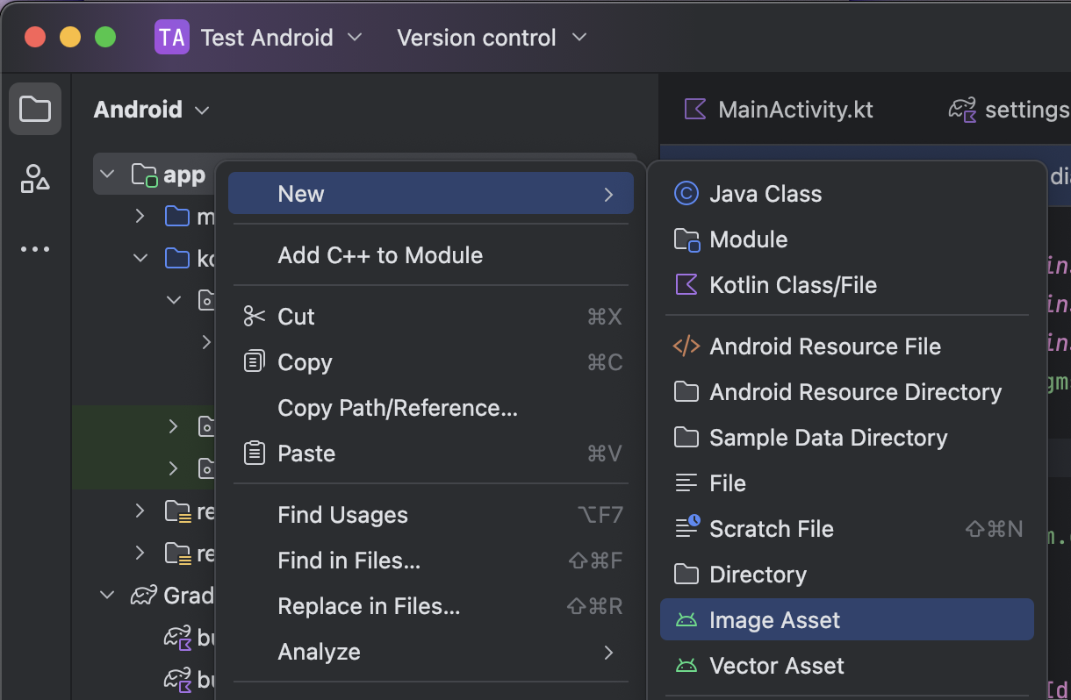The height and width of the screenshot is (700, 1071).
Task: Click the New submenu arrow
Action: [x=608, y=194]
